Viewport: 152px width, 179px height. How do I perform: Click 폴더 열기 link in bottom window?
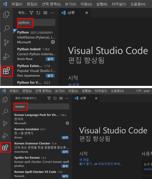click(x=86, y=164)
